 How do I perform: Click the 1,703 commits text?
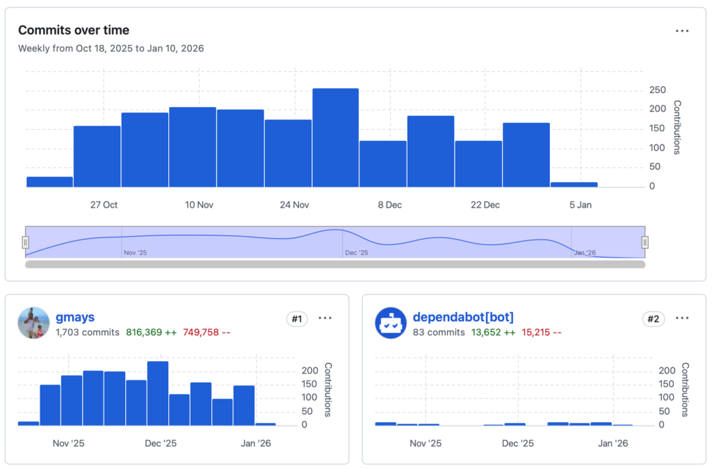click(x=88, y=333)
